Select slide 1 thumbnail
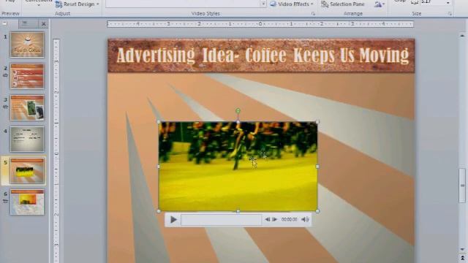Screen dimensions: 468x263 [x=27, y=45]
